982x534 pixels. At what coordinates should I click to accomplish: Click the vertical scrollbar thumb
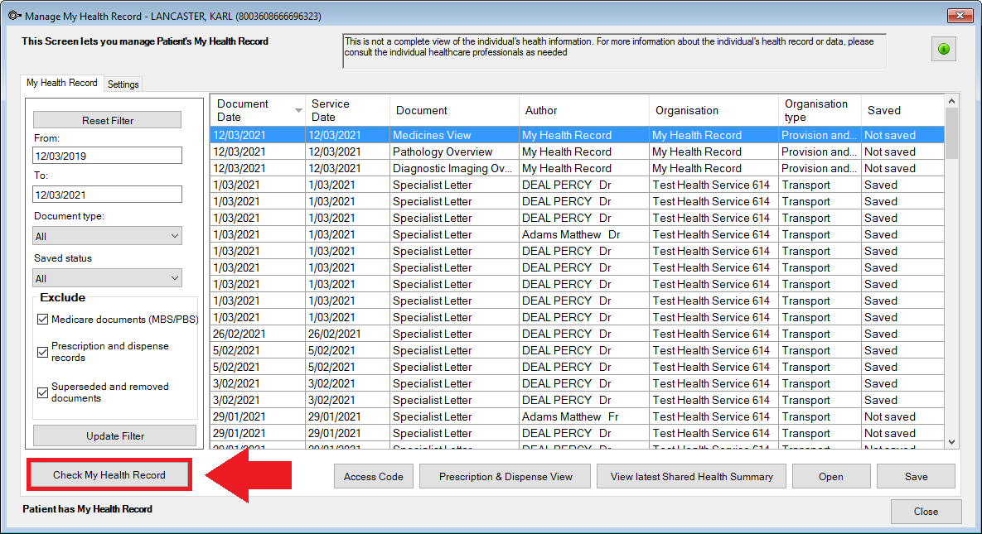(x=951, y=133)
